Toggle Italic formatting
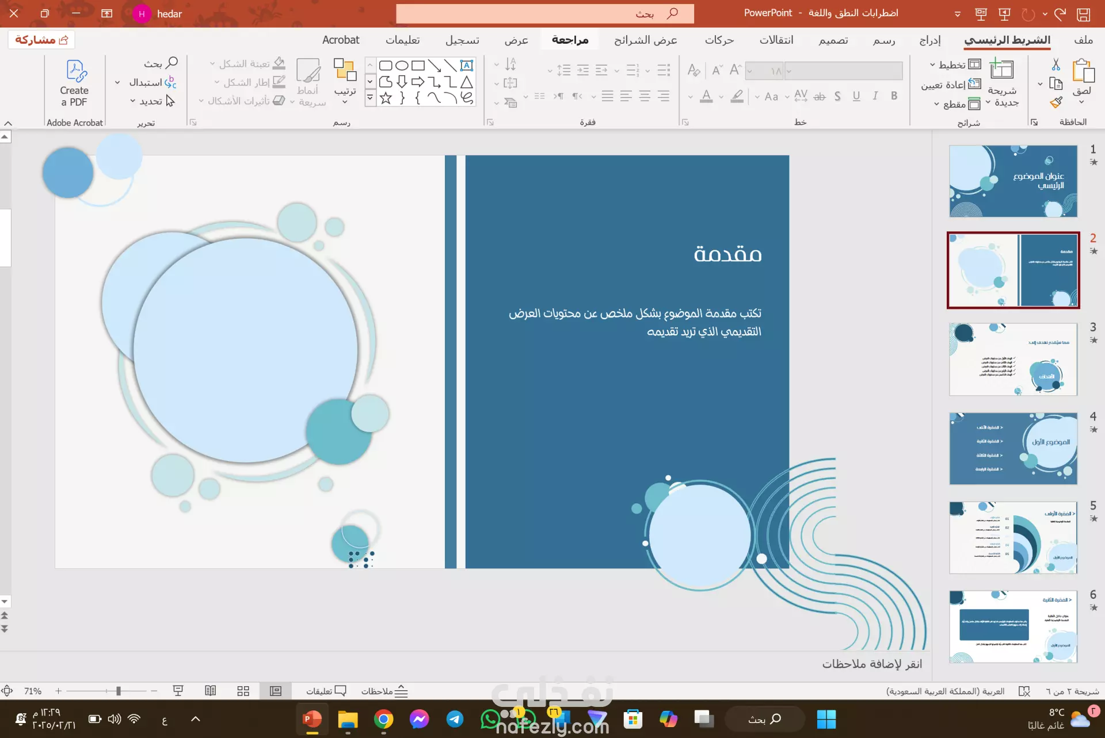 (x=875, y=96)
